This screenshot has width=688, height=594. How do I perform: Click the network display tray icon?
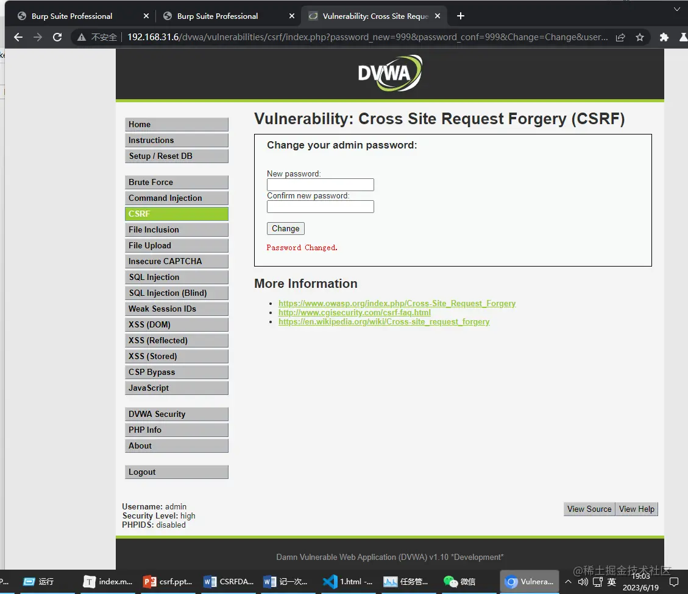(x=598, y=582)
